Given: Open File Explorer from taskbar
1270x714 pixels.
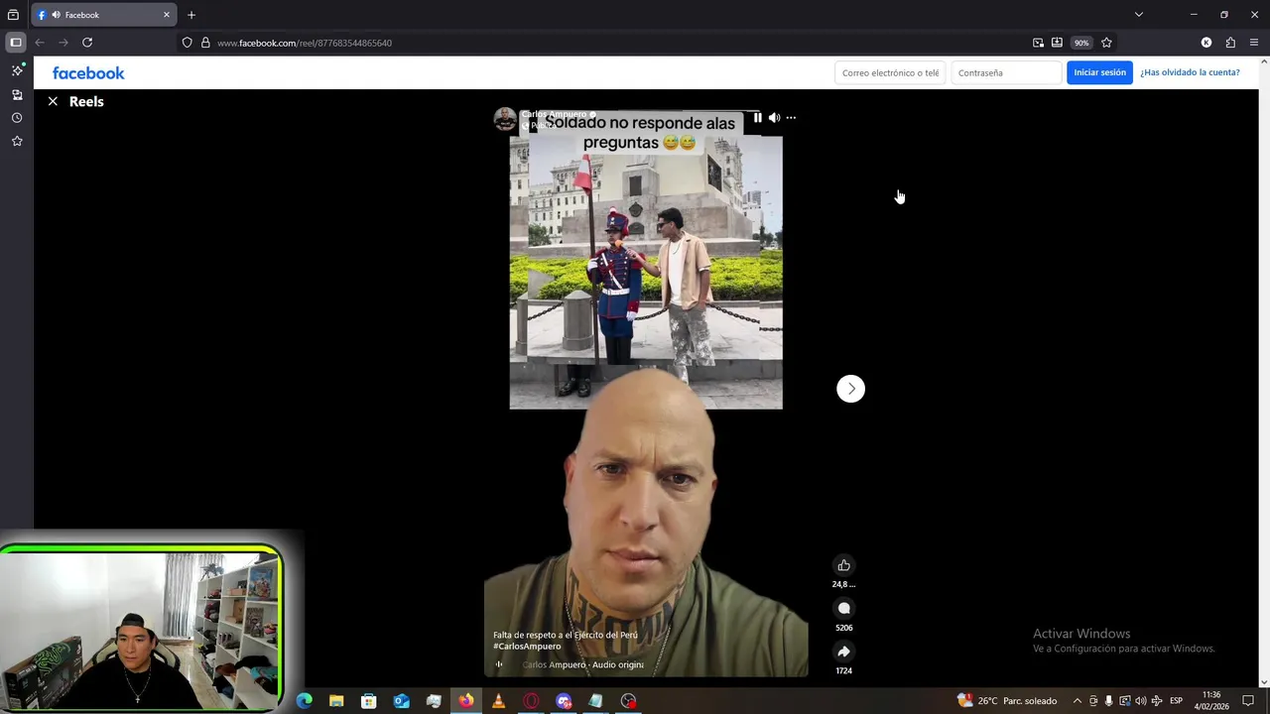Looking at the screenshot, I should (336, 701).
